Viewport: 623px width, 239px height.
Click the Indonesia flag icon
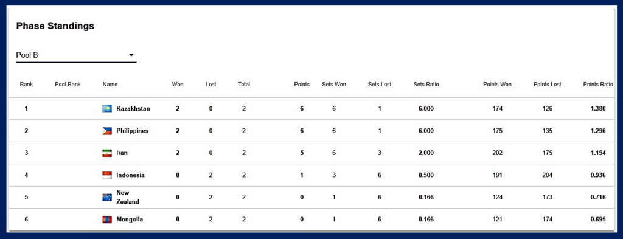click(x=107, y=176)
